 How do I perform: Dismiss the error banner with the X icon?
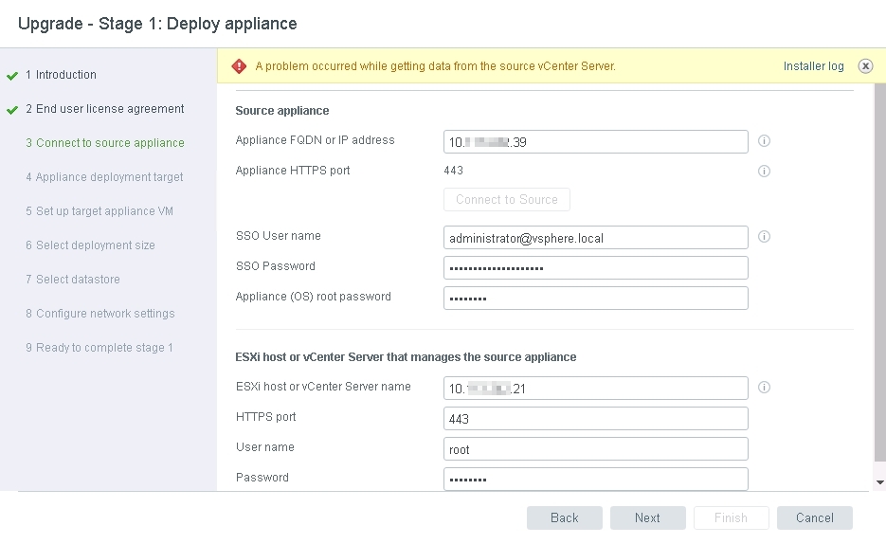pos(865,66)
